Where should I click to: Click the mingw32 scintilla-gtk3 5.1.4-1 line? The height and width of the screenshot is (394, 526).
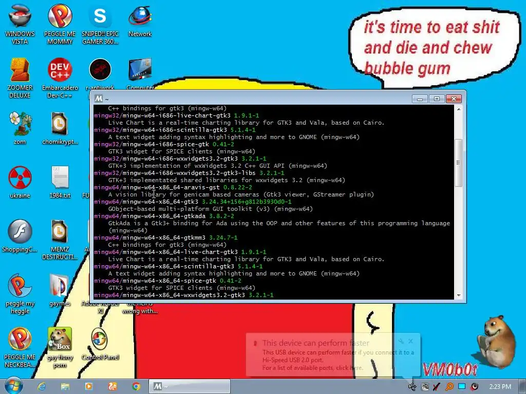(x=175, y=130)
